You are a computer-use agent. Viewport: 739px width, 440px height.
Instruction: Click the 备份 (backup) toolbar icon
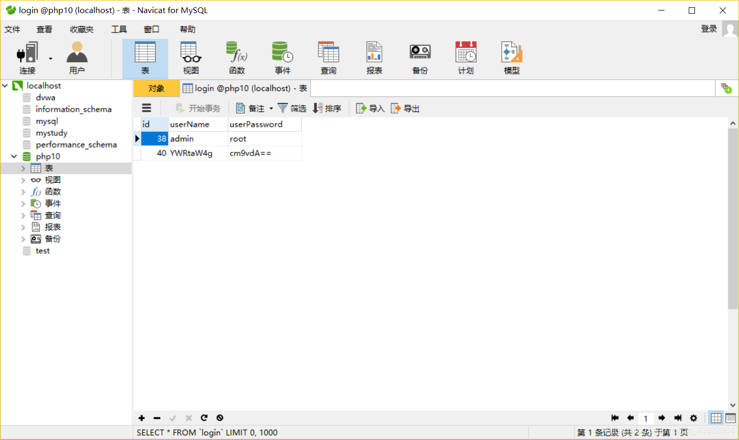[420, 57]
